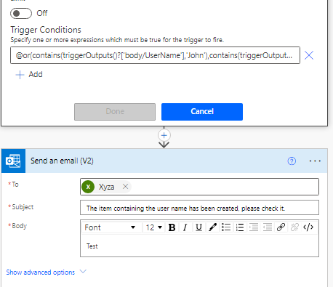Click the remove link icon
333x287 pixels.
294,227
